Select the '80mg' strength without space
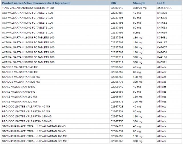The image size is (183, 144). (136, 33)
